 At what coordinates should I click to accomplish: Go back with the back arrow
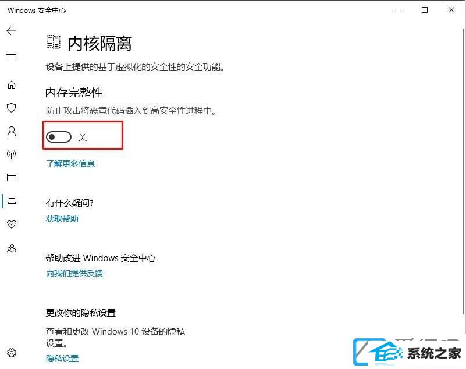click(x=11, y=31)
